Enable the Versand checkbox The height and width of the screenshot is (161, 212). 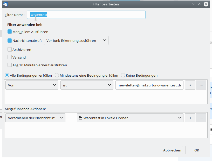tap(10, 57)
